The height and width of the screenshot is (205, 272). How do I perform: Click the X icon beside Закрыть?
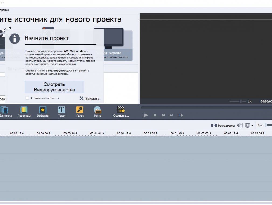(x=81, y=98)
